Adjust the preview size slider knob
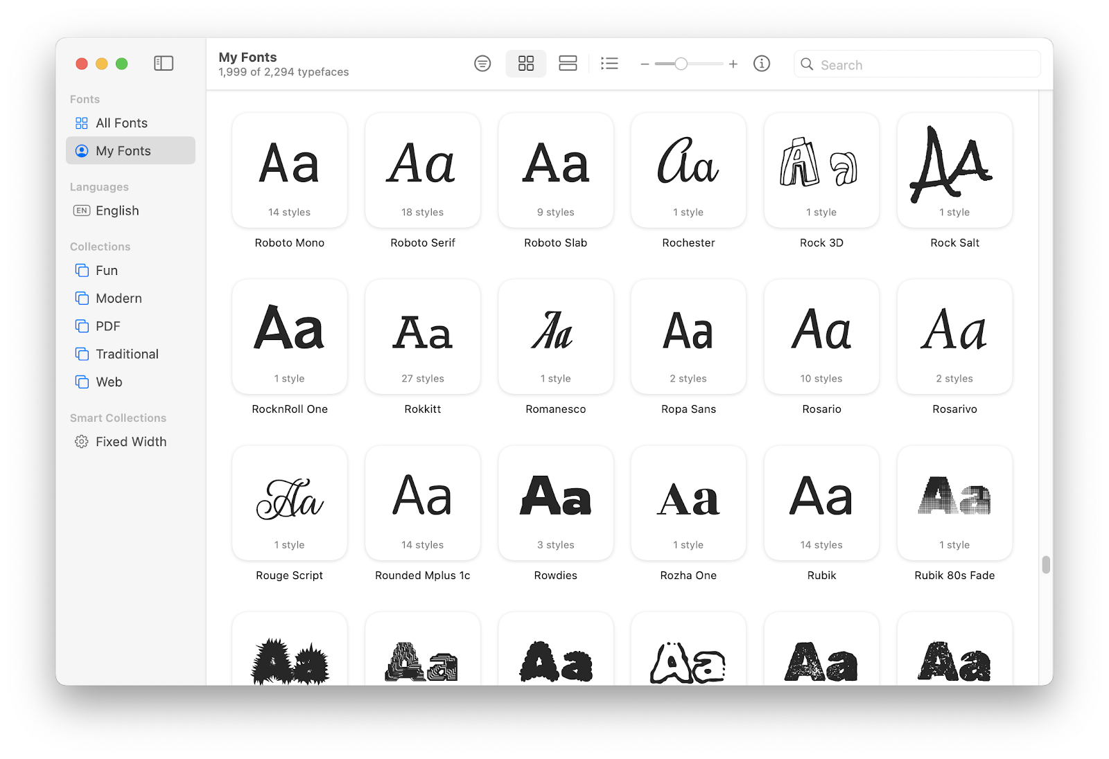 click(x=681, y=64)
